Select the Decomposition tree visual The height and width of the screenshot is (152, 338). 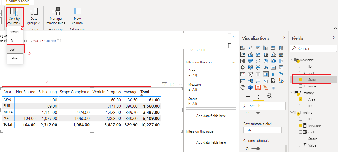pos(250,81)
